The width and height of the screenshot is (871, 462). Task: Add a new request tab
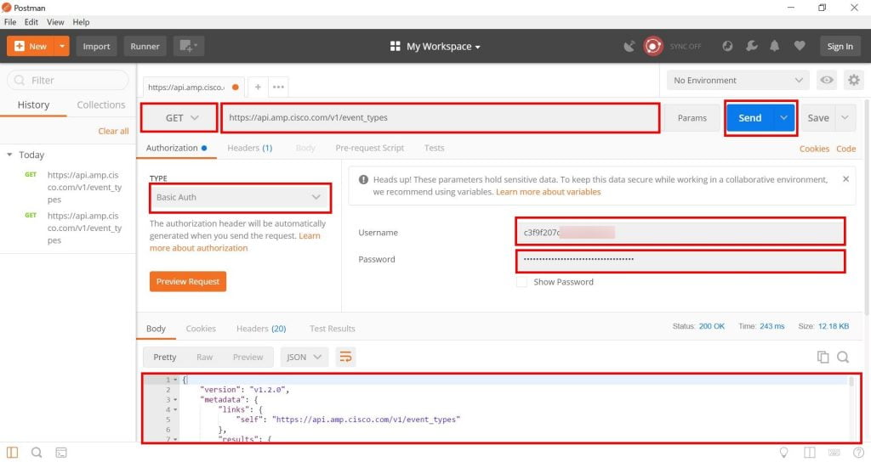coord(258,87)
